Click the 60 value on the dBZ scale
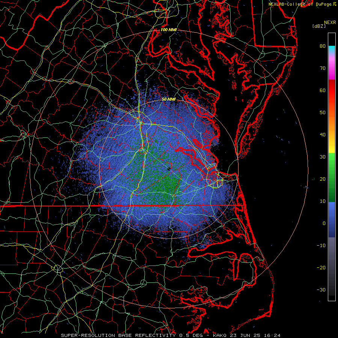338x338 pixels. (323, 90)
